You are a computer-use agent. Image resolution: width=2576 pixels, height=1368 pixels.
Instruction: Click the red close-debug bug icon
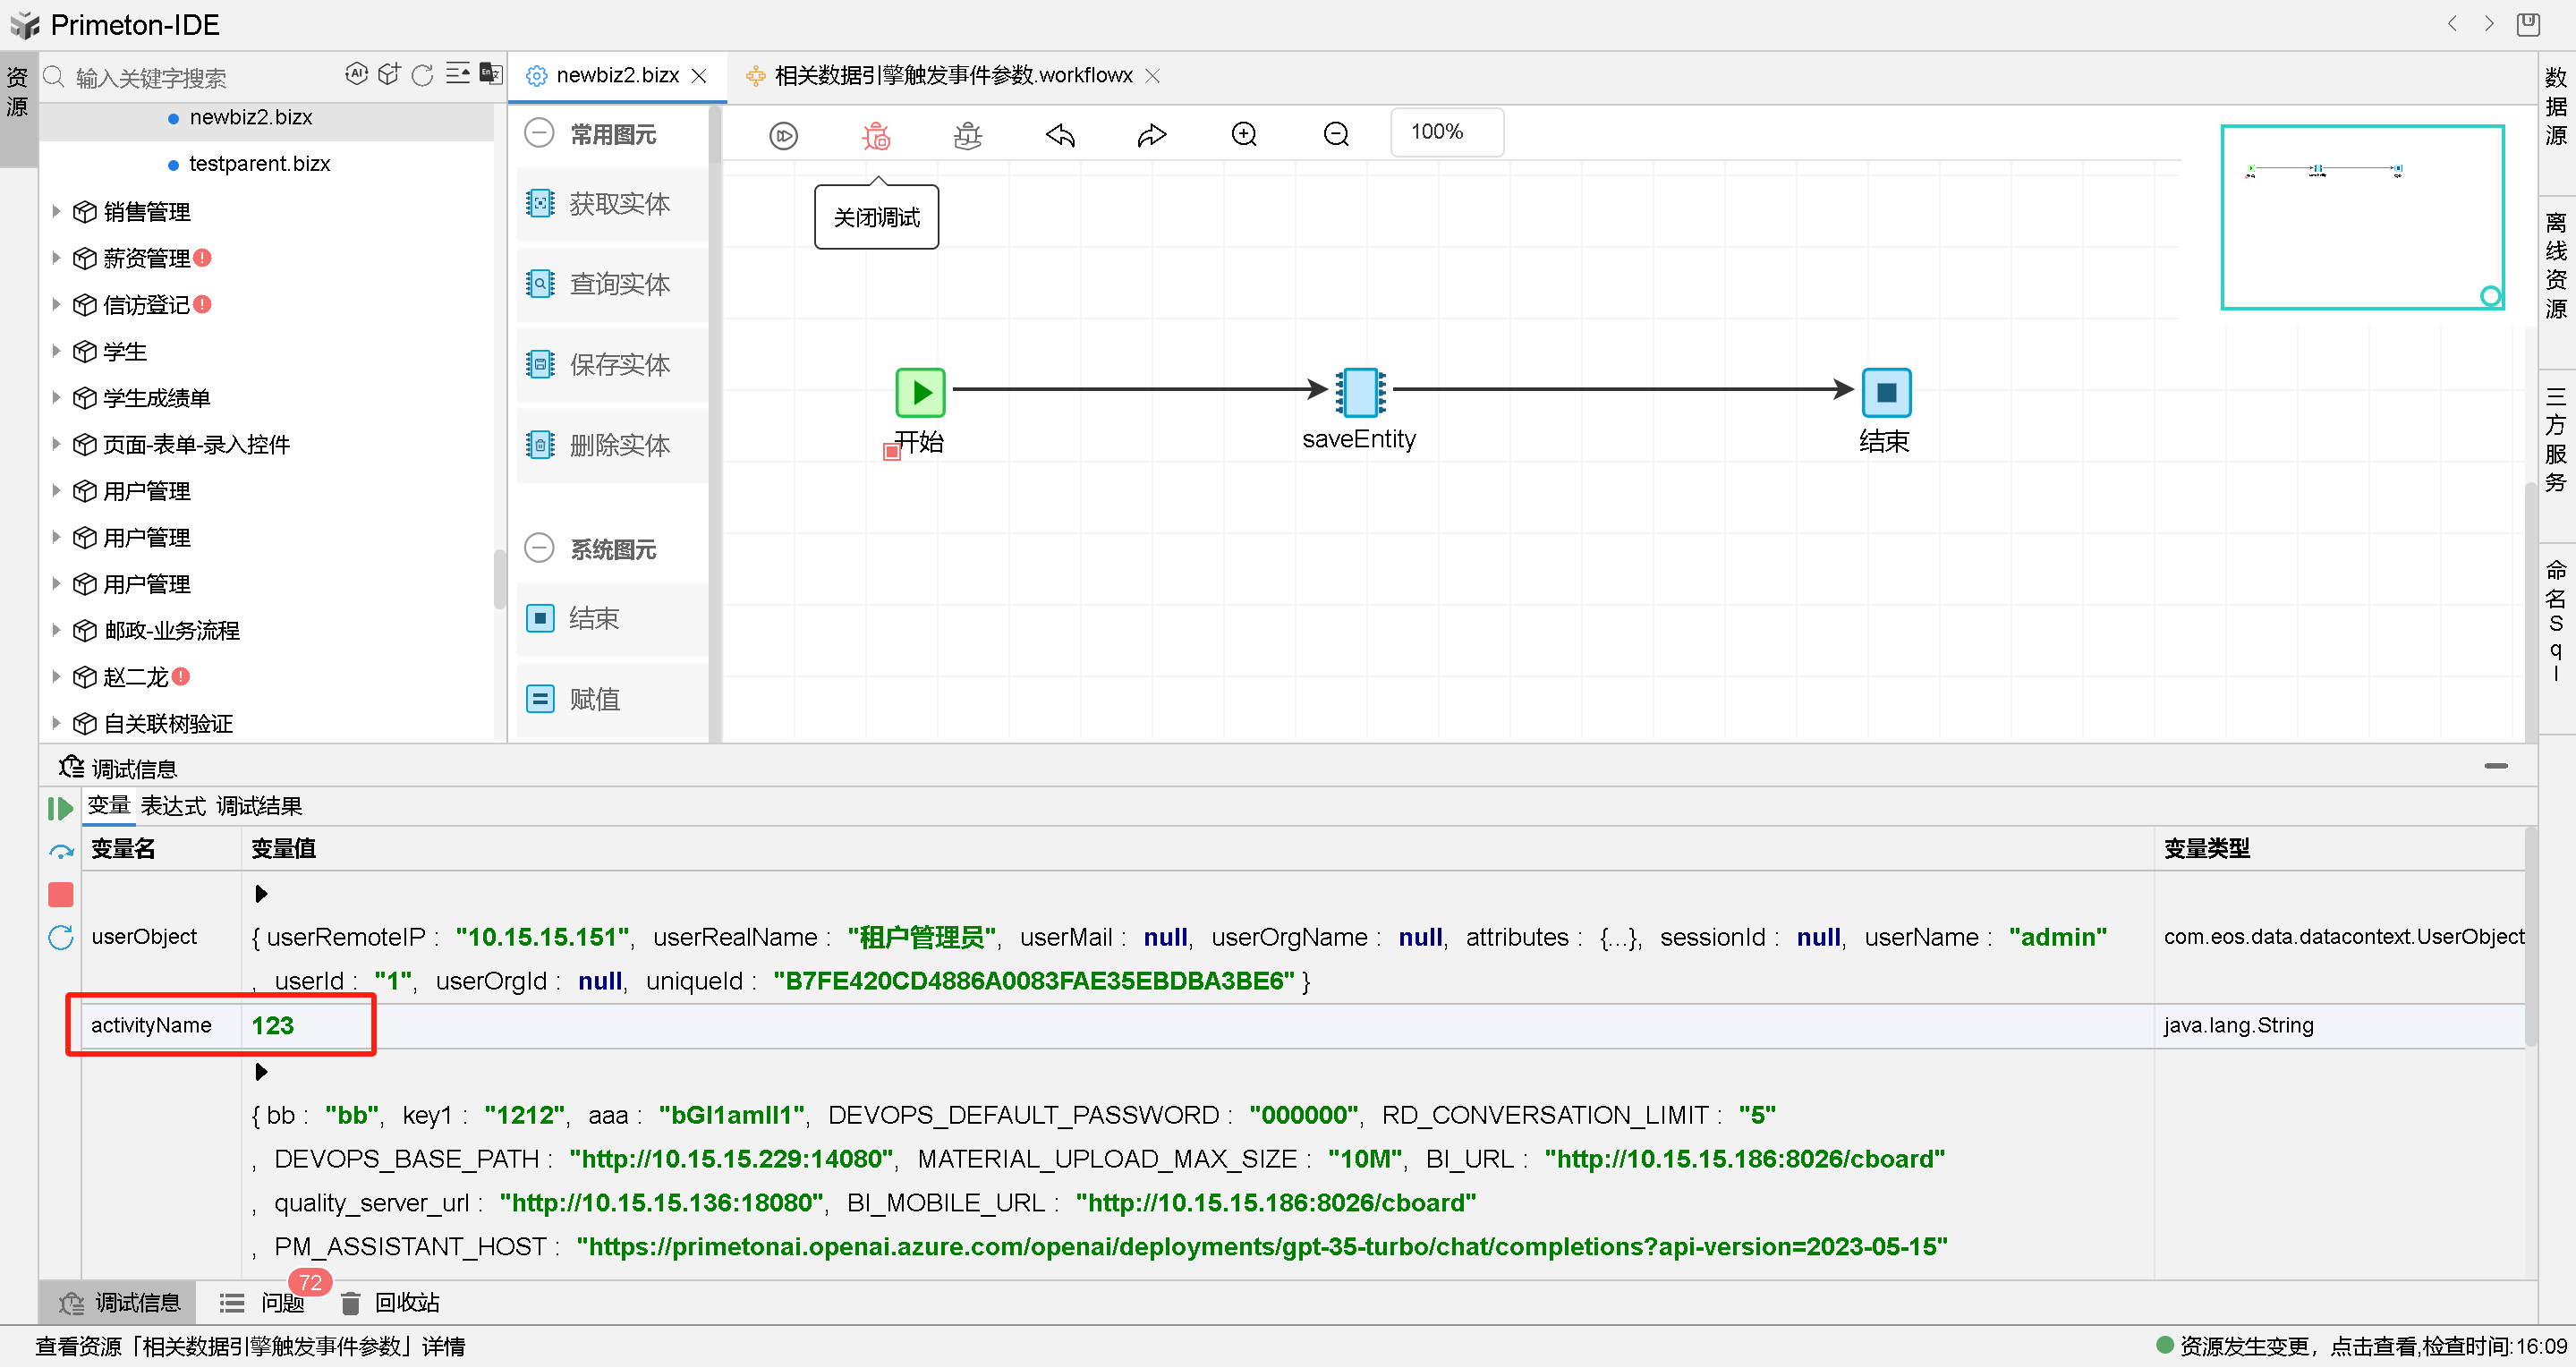pyautogui.click(x=875, y=135)
